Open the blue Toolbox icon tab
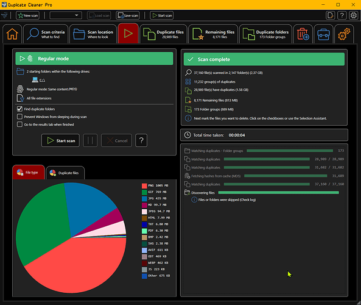The height and width of the screenshot is (305, 361). pyautogui.click(x=323, y=34)
